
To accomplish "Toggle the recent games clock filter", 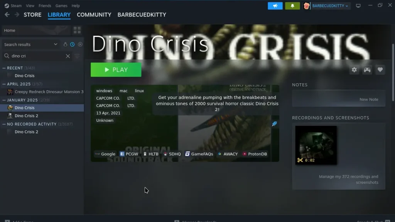I will (x=72, y=44).
